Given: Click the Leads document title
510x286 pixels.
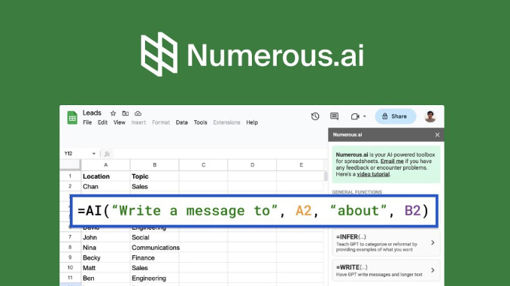Looking at the screenshot, I should [x=92, y=113].
